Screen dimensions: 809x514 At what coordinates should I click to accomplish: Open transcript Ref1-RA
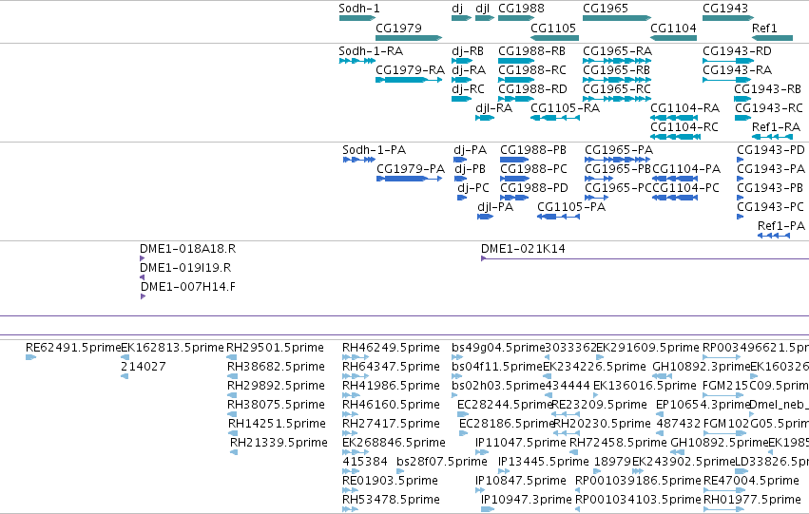click(x=772, y=137)
